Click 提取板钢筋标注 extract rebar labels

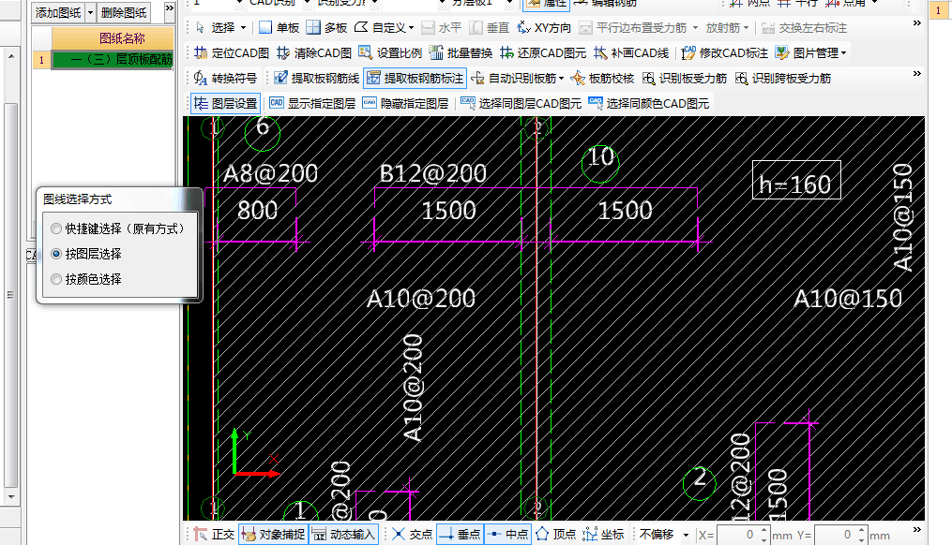point(416,79)
